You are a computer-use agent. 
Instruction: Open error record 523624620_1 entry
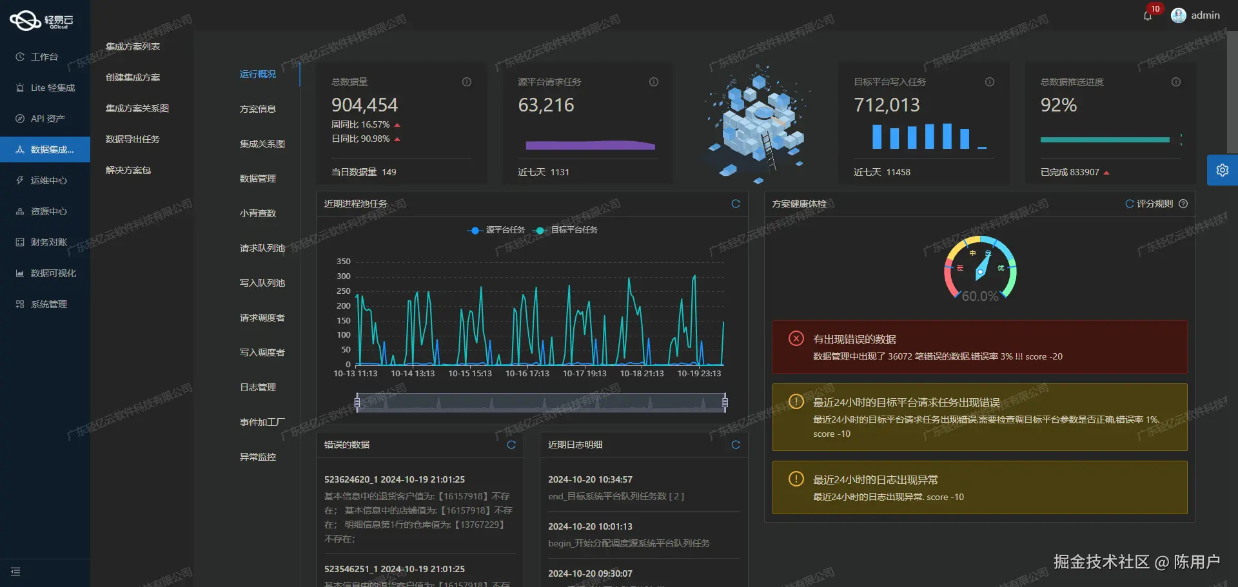(x=419, y=509)
